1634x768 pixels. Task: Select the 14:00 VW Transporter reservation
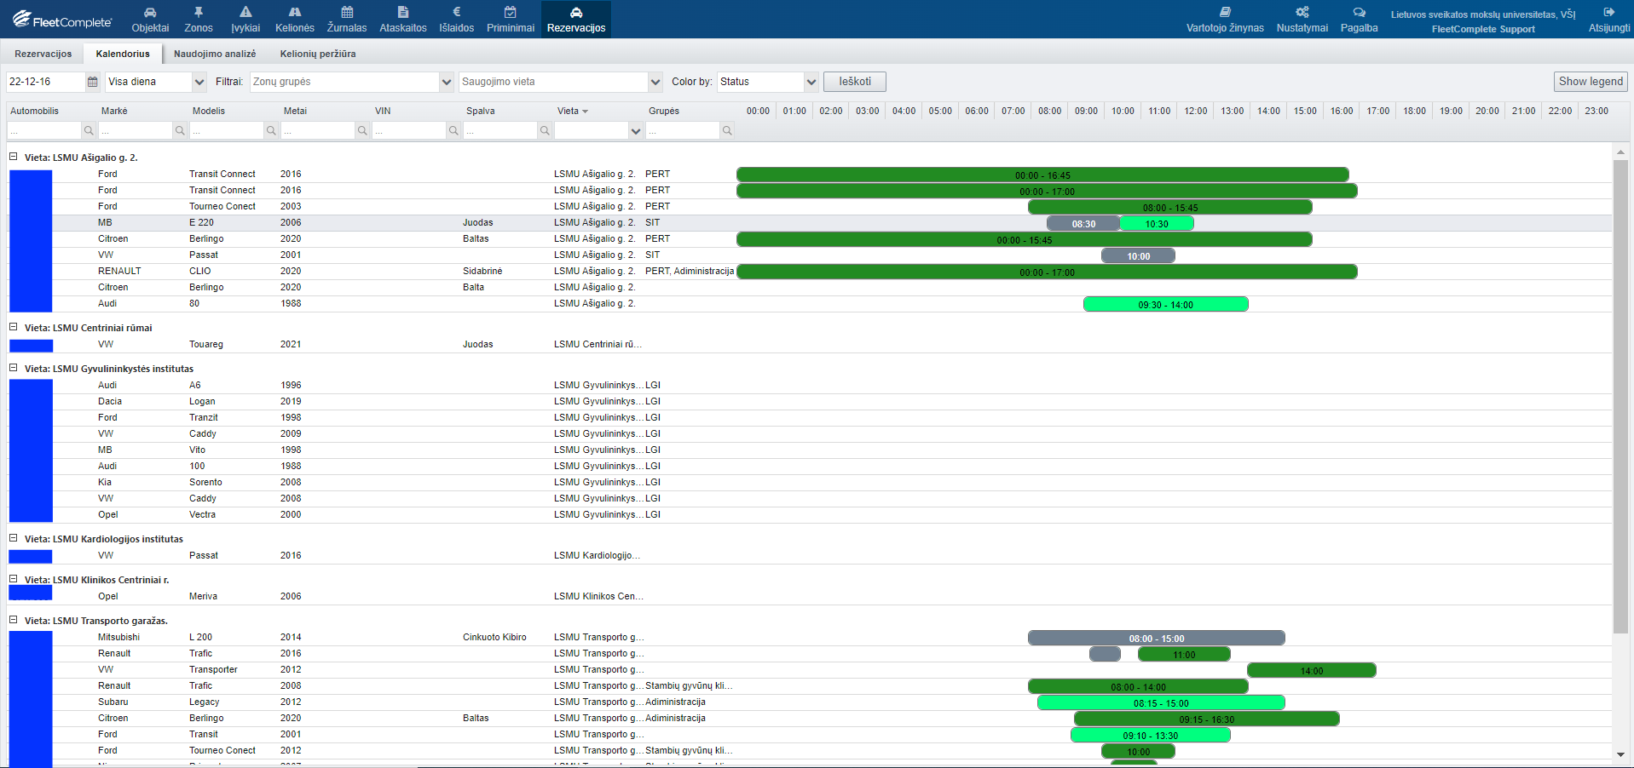click(x=1312, y=671)
